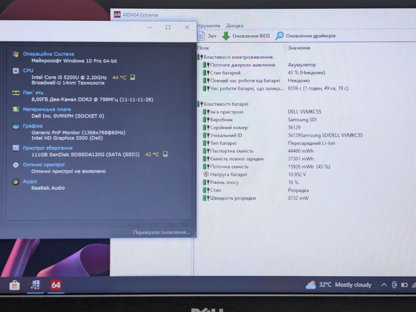
Task: Click the motherboard icon beside Материнська плата
Action: [x=16, y=109]
